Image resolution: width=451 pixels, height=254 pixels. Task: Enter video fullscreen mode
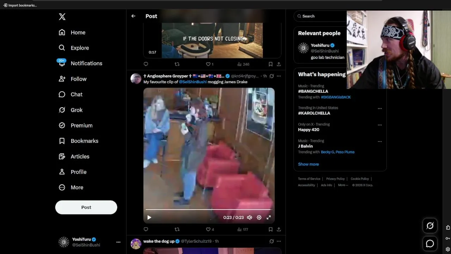pos(268,218)
